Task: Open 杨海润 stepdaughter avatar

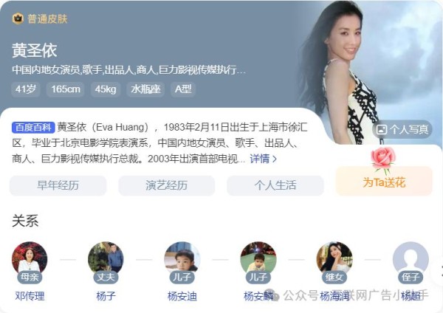Action: coord(334,259)
